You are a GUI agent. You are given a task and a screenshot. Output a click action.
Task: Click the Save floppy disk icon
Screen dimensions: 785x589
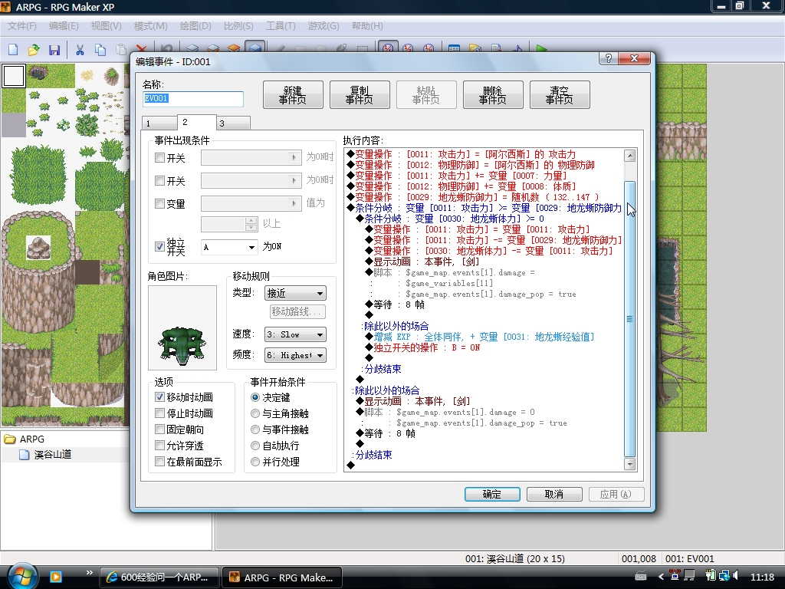tap(54, 49)
